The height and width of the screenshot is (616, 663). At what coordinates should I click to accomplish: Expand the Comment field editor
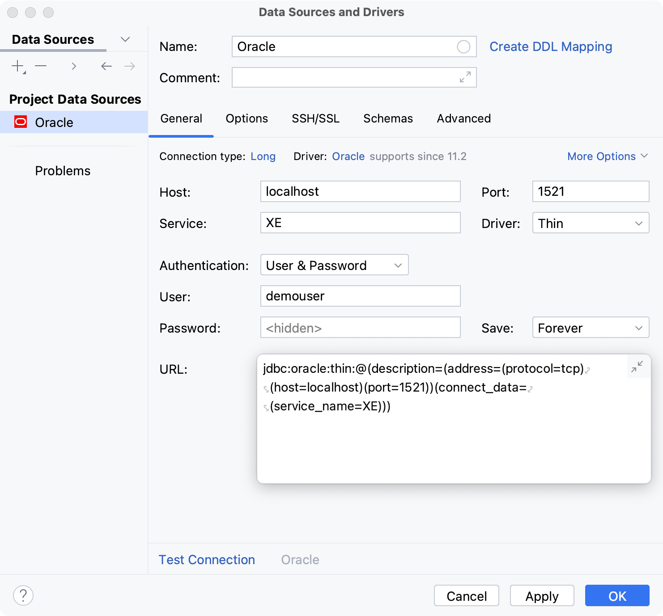tap(466, 77)
